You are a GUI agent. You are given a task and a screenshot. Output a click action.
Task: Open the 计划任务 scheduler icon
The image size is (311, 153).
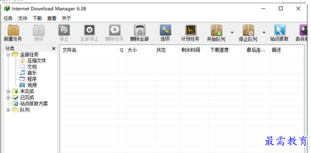click(x=191, y=30)
